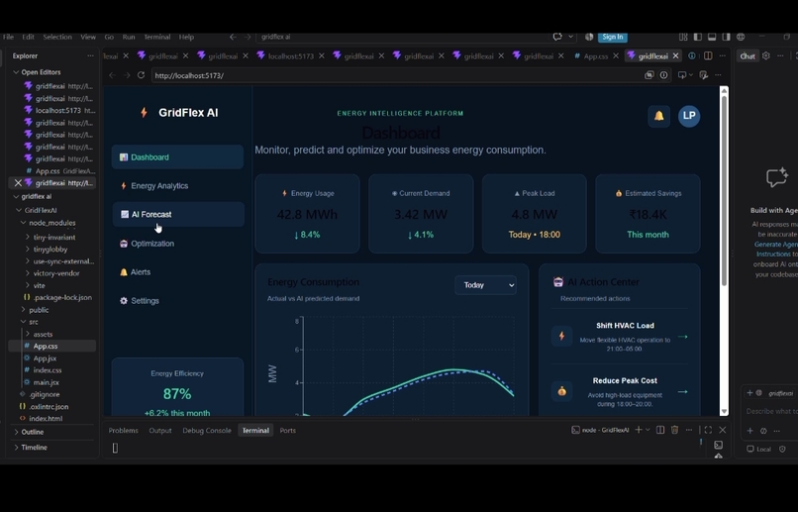Open index.css in the file tree
This screenshot has width=798, height=512.
pyautogui.click(x=48, y=370)
